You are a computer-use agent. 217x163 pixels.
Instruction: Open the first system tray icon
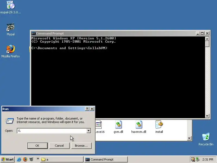pyautogui.click(x=193, y=159)
